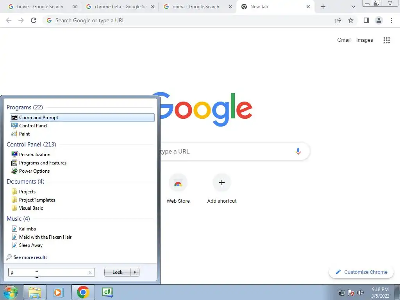Click the Chrome taskbar icon
Image resolution: width=400 pixels, height=300 pixels.
coord(83,292)
